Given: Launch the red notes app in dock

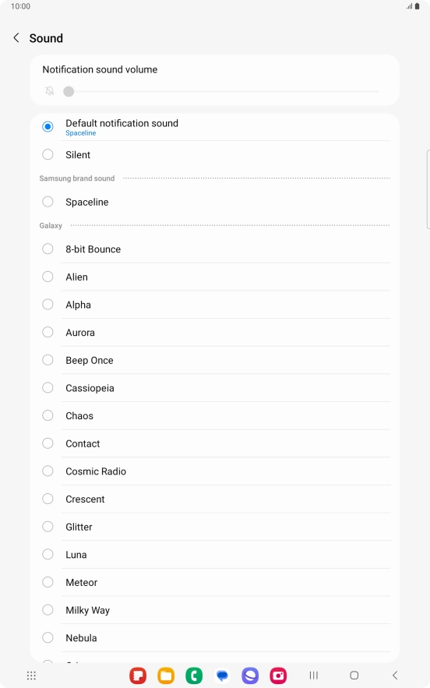Looking at the screenshot, I should (x=138, y=676).
